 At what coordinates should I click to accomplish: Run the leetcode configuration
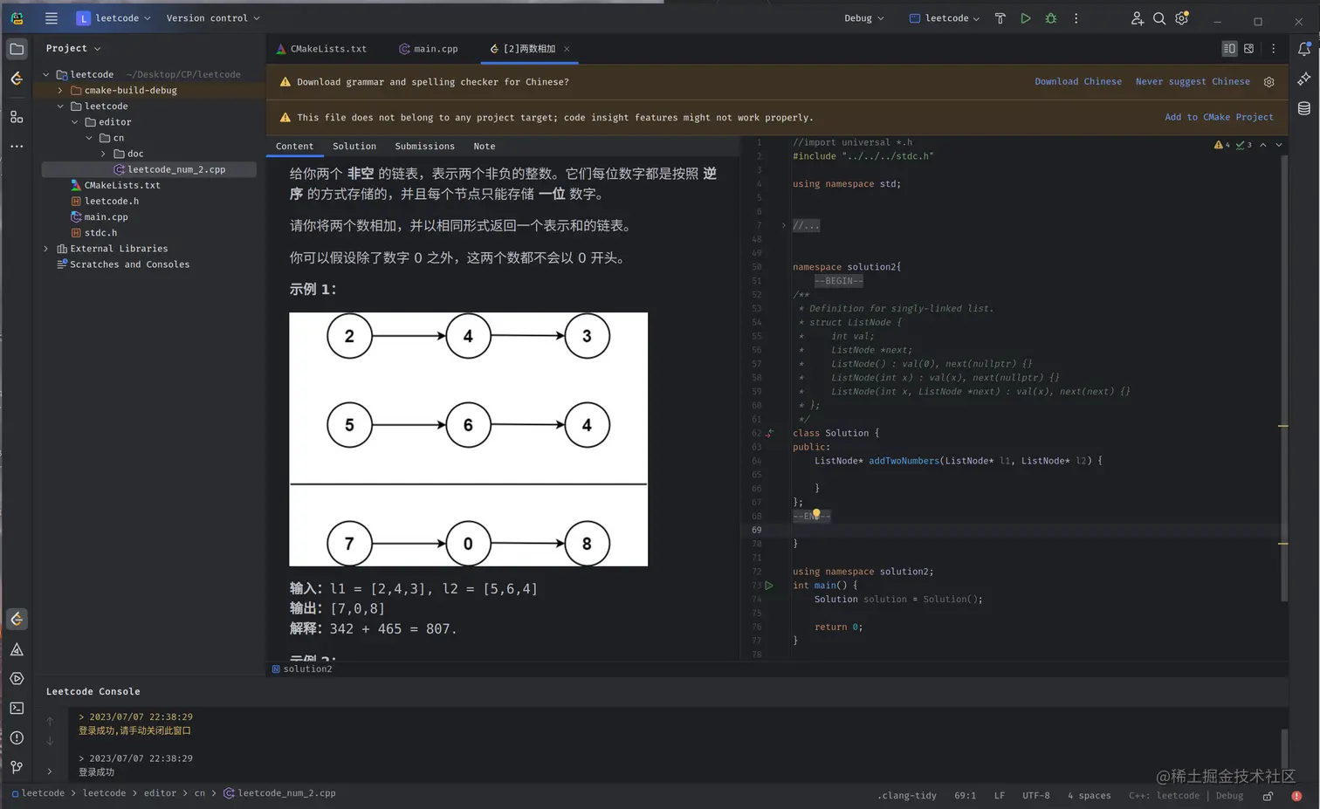tap(1026, 18)
